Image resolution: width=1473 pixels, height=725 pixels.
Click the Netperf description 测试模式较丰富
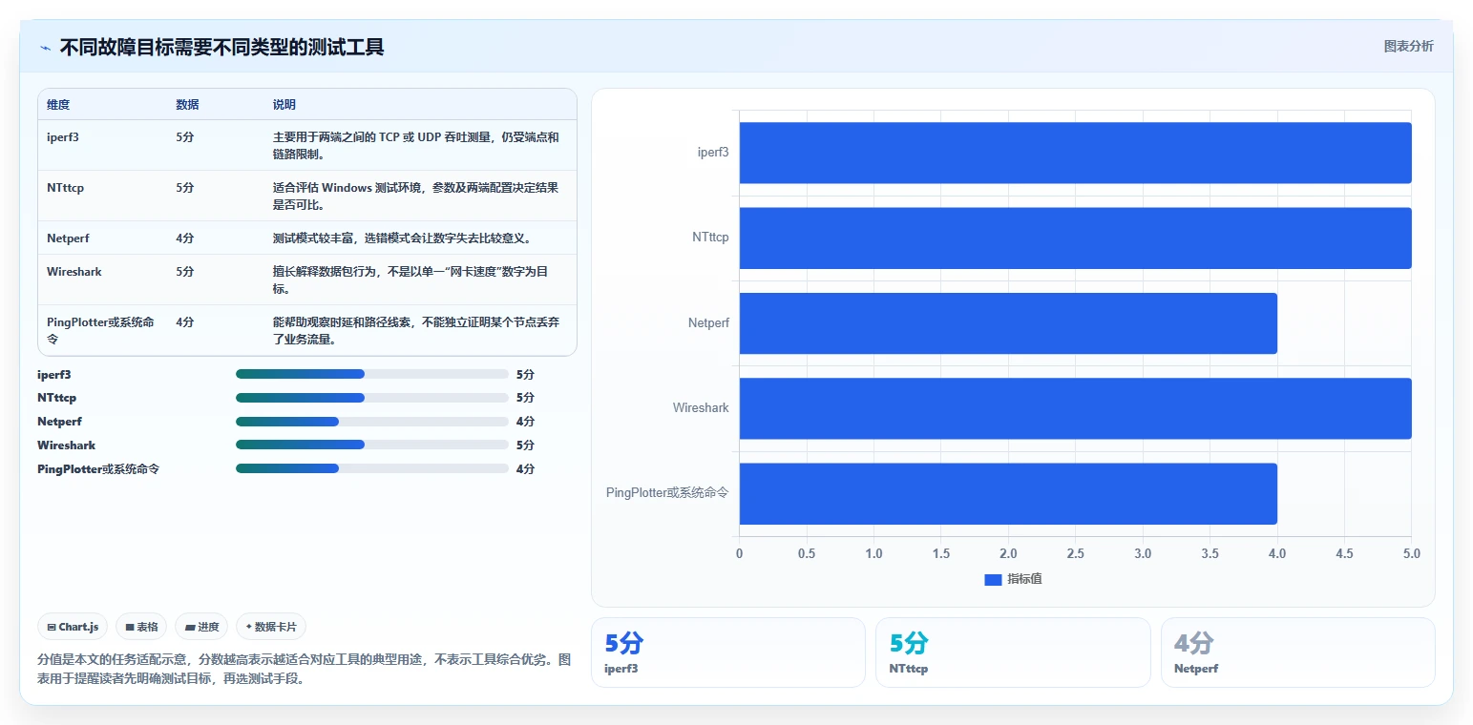402,238
